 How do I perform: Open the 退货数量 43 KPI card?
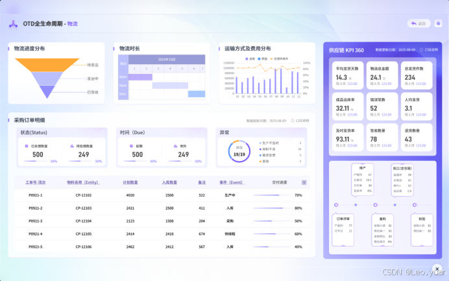click(x=417, y=138)
